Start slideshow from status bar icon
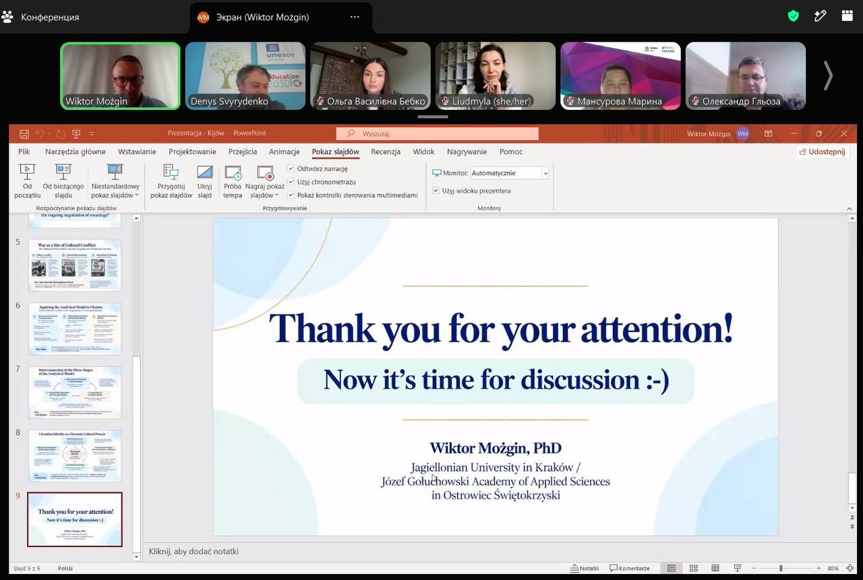 (x=738, y=569)
